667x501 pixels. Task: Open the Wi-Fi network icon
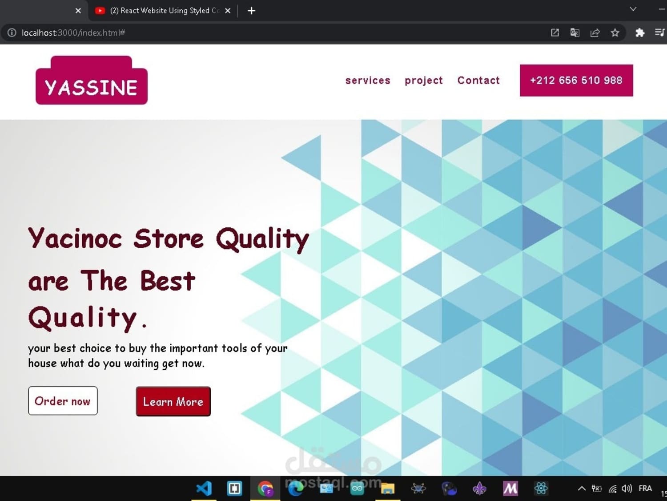click(612, 489)
